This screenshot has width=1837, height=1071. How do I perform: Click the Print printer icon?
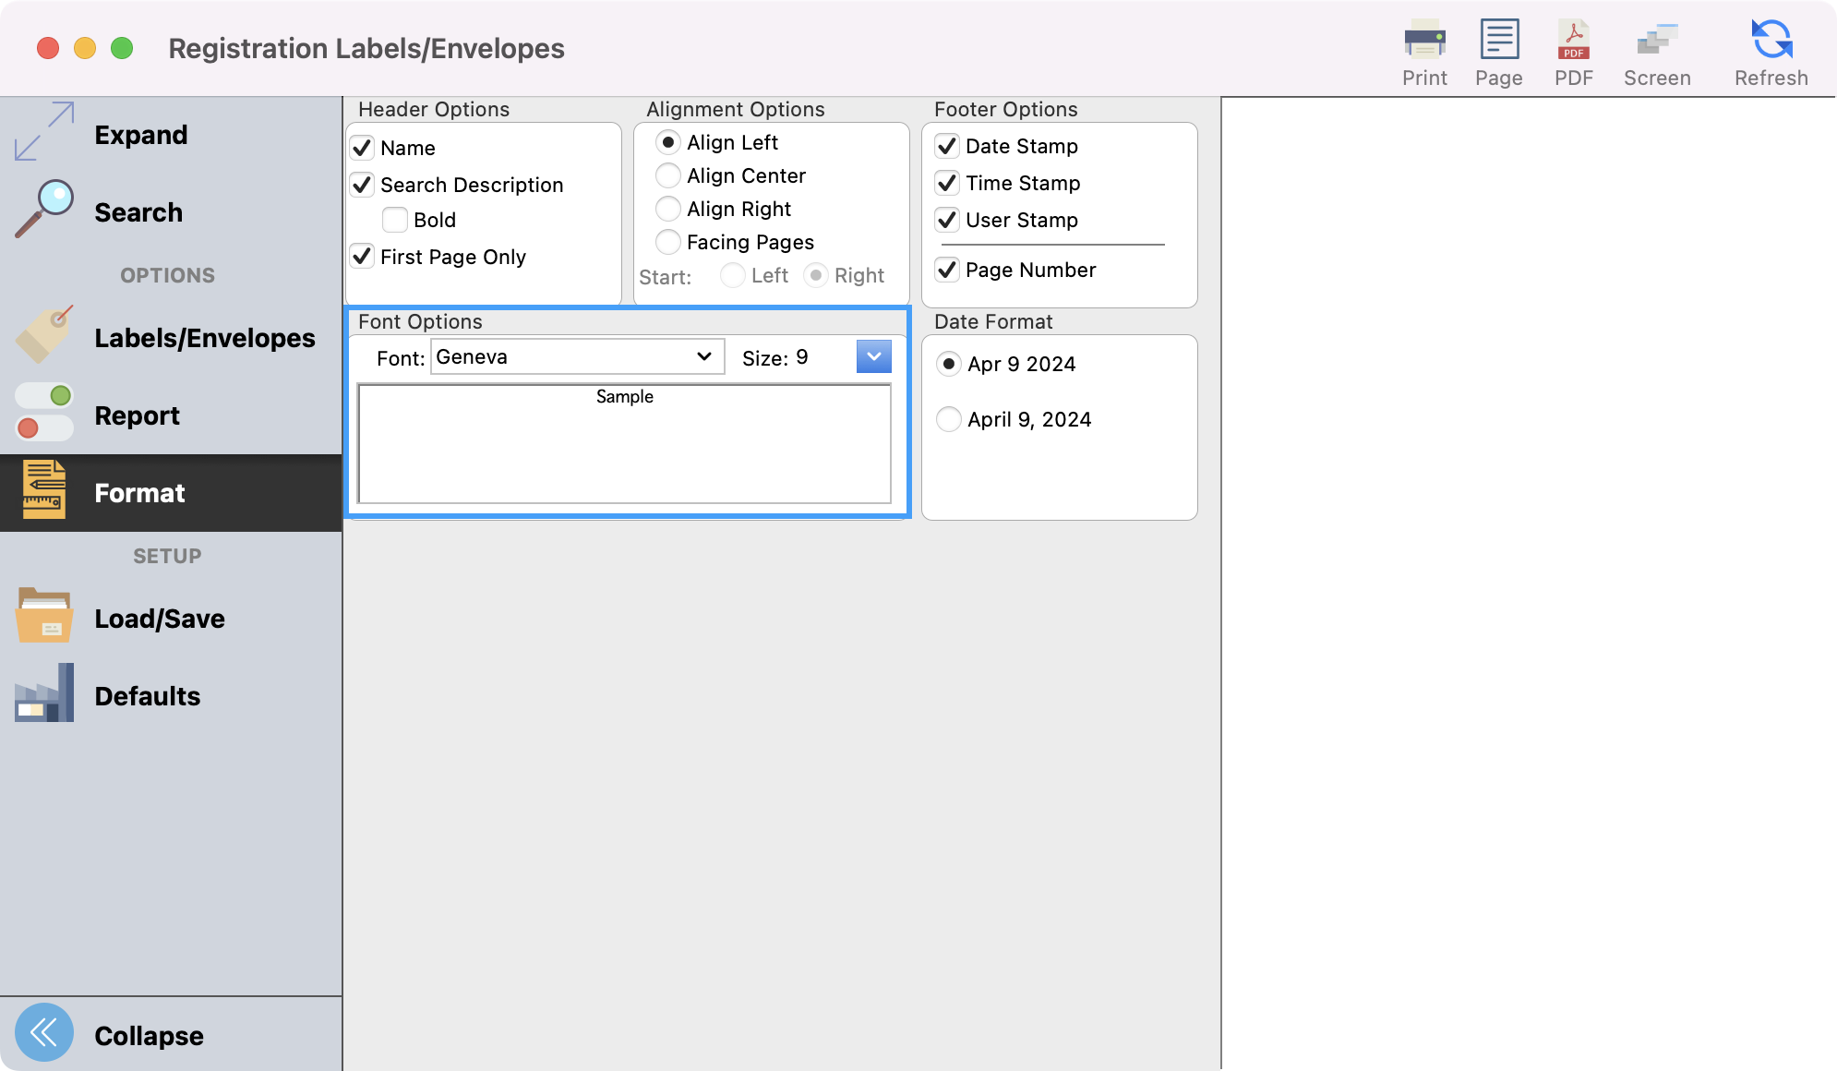(x=1424, y=41)
